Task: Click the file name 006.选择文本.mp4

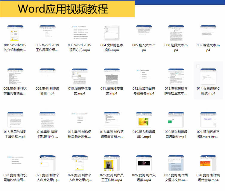Action: [x=176, y=48]
